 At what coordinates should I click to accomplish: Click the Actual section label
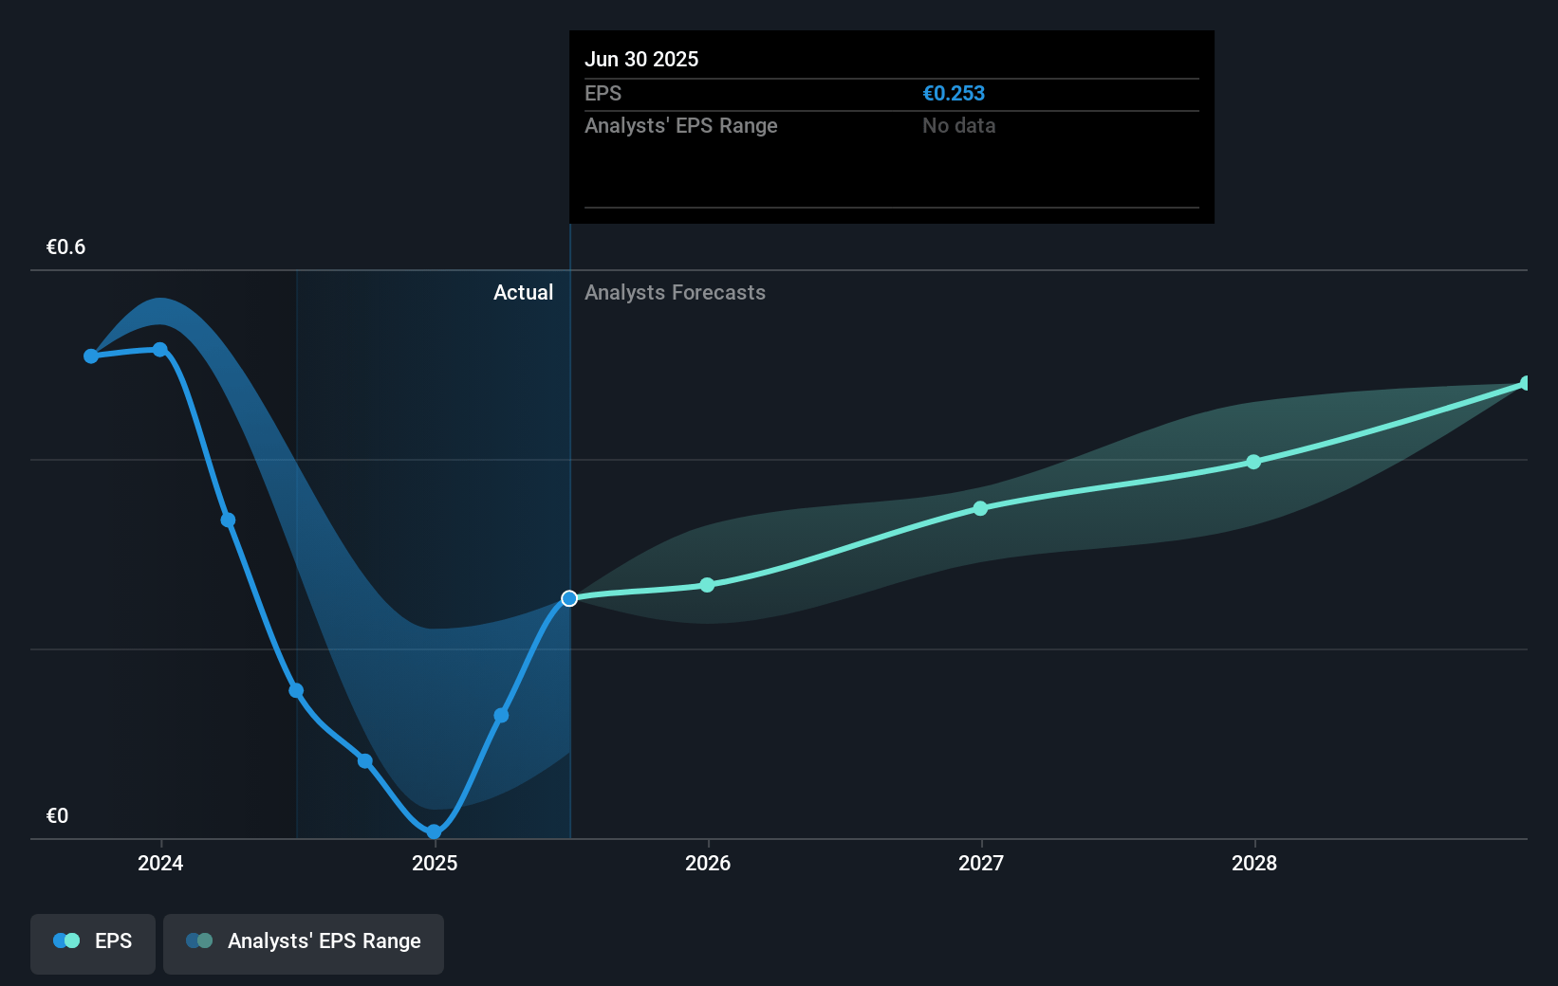(x=523, y=293)
